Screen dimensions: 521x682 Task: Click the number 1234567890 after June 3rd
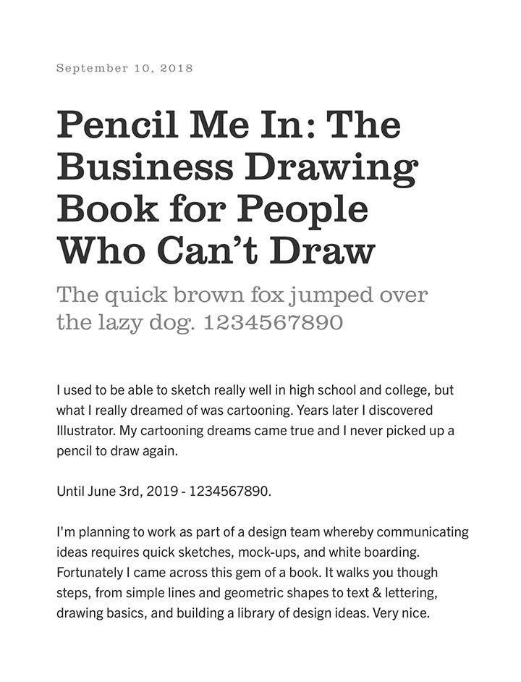pos(229,492)
